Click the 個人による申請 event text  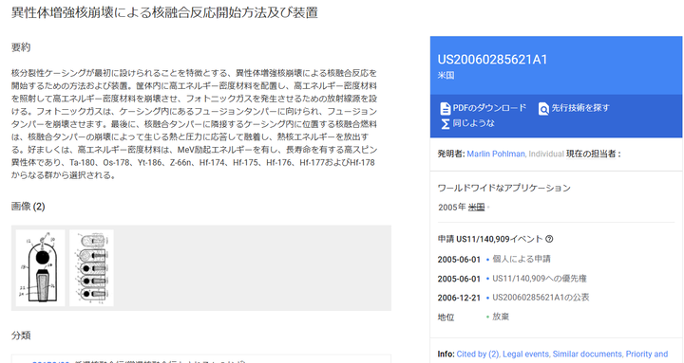[522, 259]
